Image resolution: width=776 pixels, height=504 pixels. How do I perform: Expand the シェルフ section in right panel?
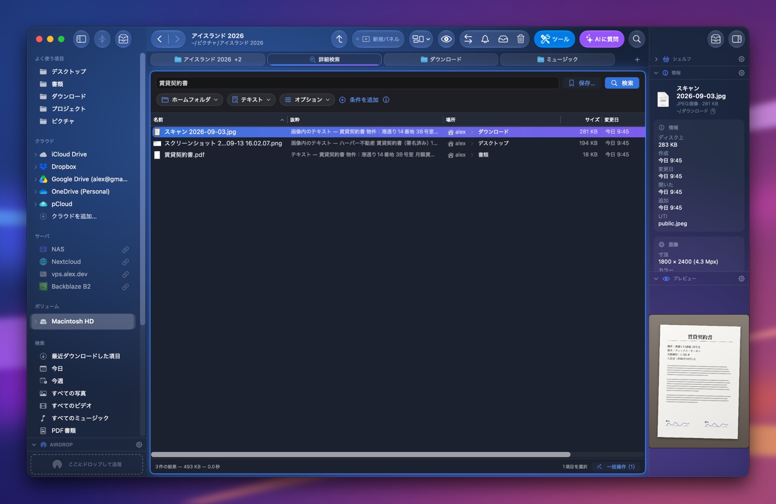656,59
